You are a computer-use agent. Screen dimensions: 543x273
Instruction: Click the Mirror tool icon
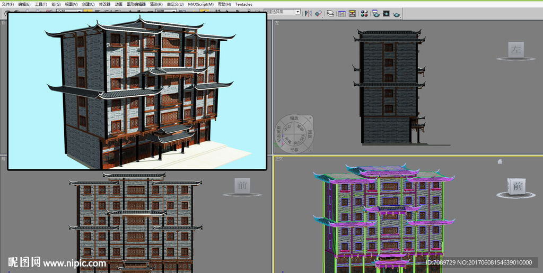click(308, 13)
